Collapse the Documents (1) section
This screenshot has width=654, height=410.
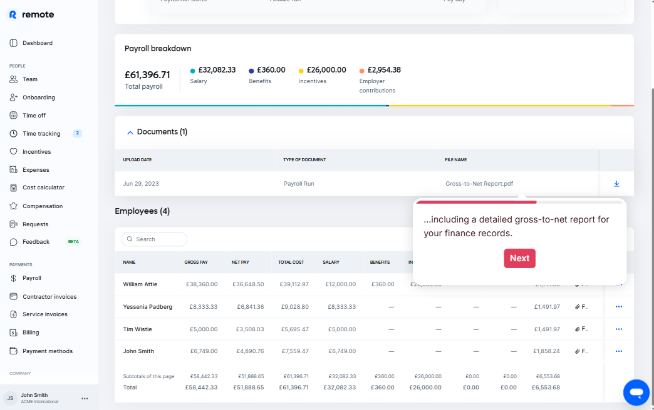click(130, 132)
